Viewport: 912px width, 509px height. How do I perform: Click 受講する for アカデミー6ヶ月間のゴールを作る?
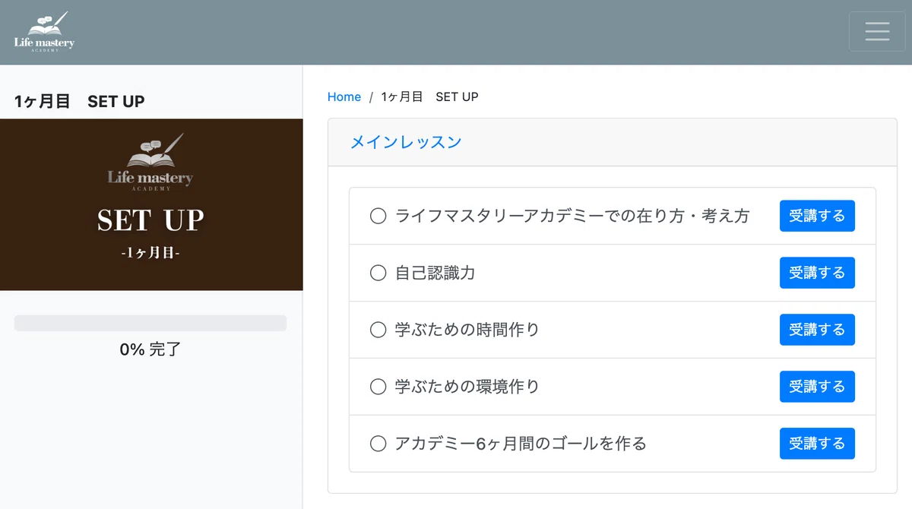click(817, 444)
